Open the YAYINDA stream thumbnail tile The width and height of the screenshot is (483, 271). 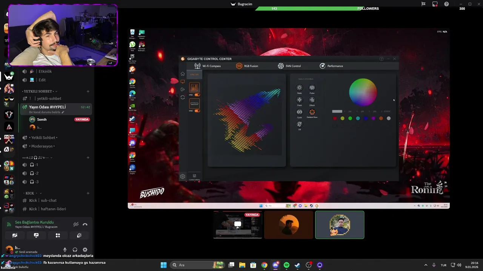(x=238, y=225)
